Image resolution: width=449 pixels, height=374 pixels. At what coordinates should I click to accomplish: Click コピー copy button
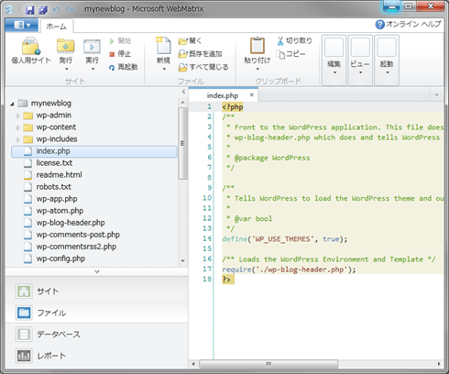point(290,54)
